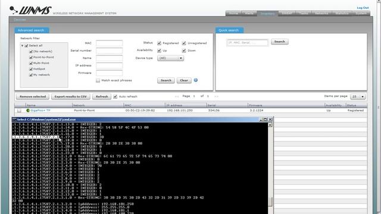Image resolution: width=381 pixels, height=214 pixels.
Task: Focus the IP address input field
Action: [x=109, y=65]
